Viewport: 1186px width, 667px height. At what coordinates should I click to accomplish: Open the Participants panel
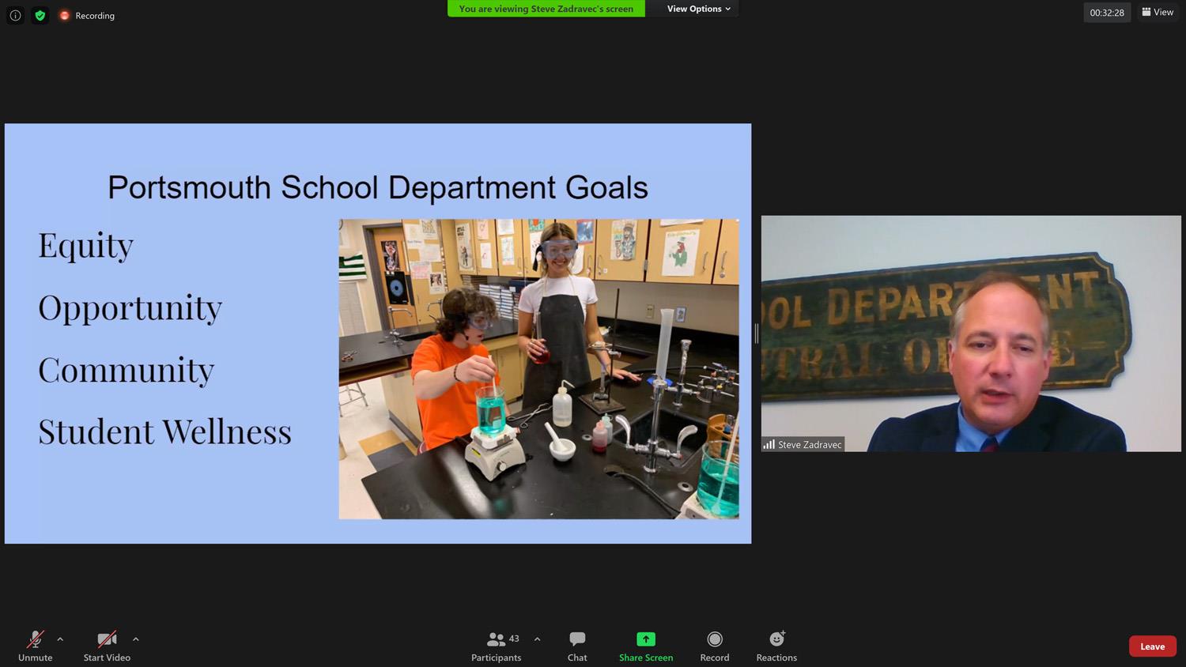point(496,645)
